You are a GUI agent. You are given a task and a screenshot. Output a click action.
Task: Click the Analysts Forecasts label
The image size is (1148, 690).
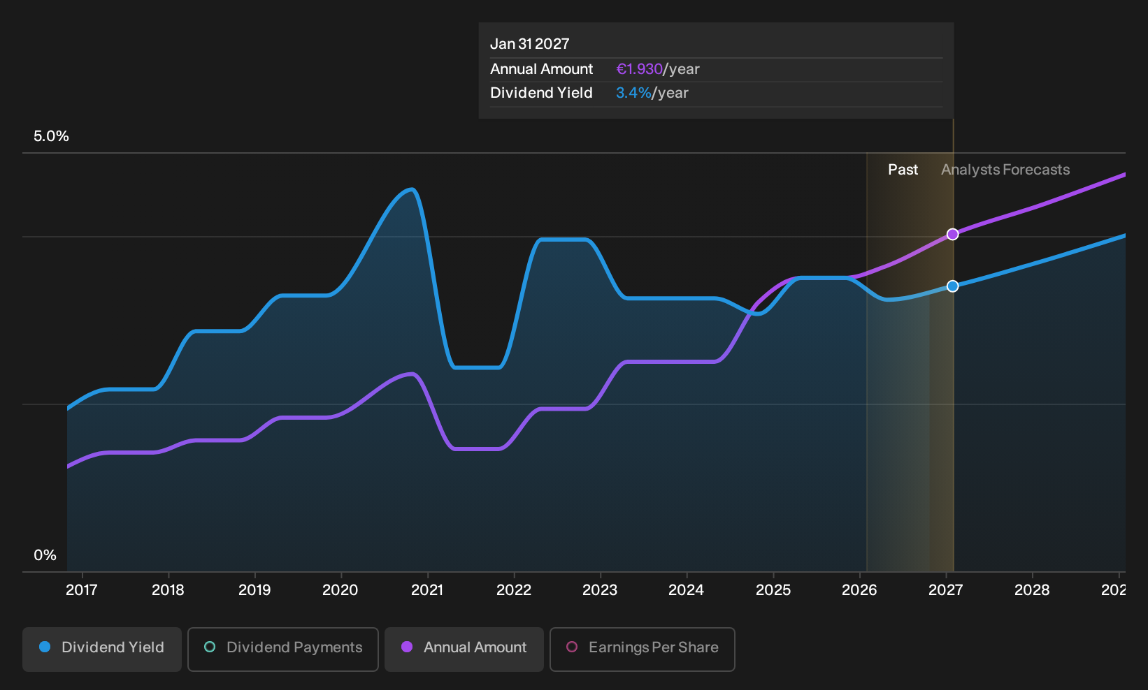(1005, 170)
